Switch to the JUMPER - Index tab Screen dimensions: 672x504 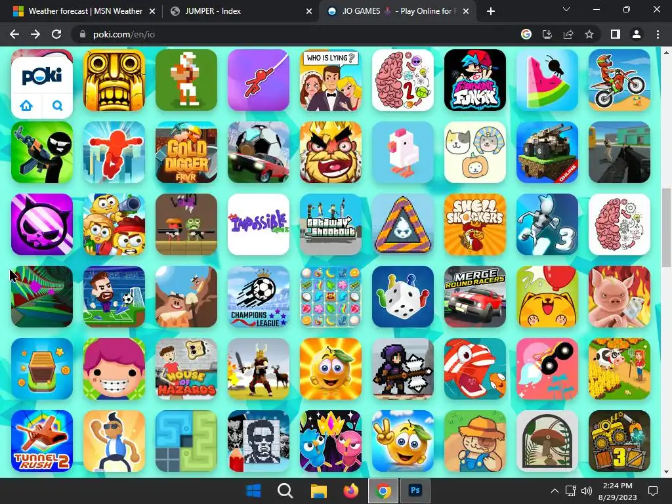coord(240,11)
